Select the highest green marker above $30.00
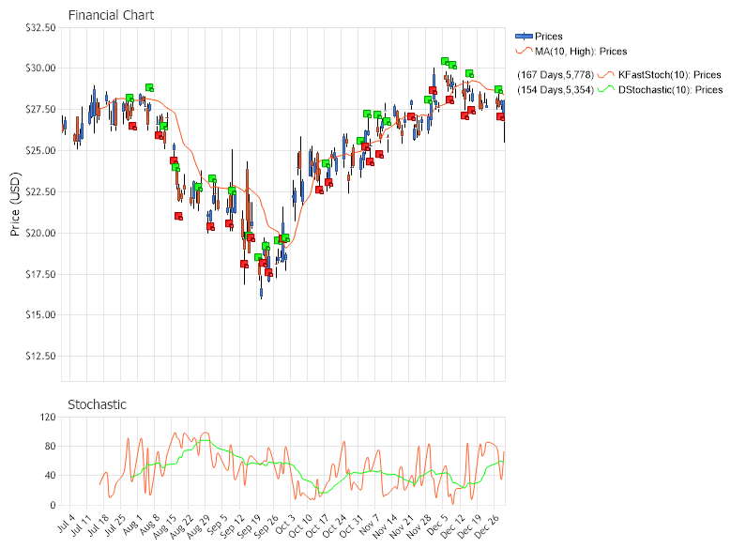Image resolution: width=731 pixels, height=548 pixels. [445, 61]
